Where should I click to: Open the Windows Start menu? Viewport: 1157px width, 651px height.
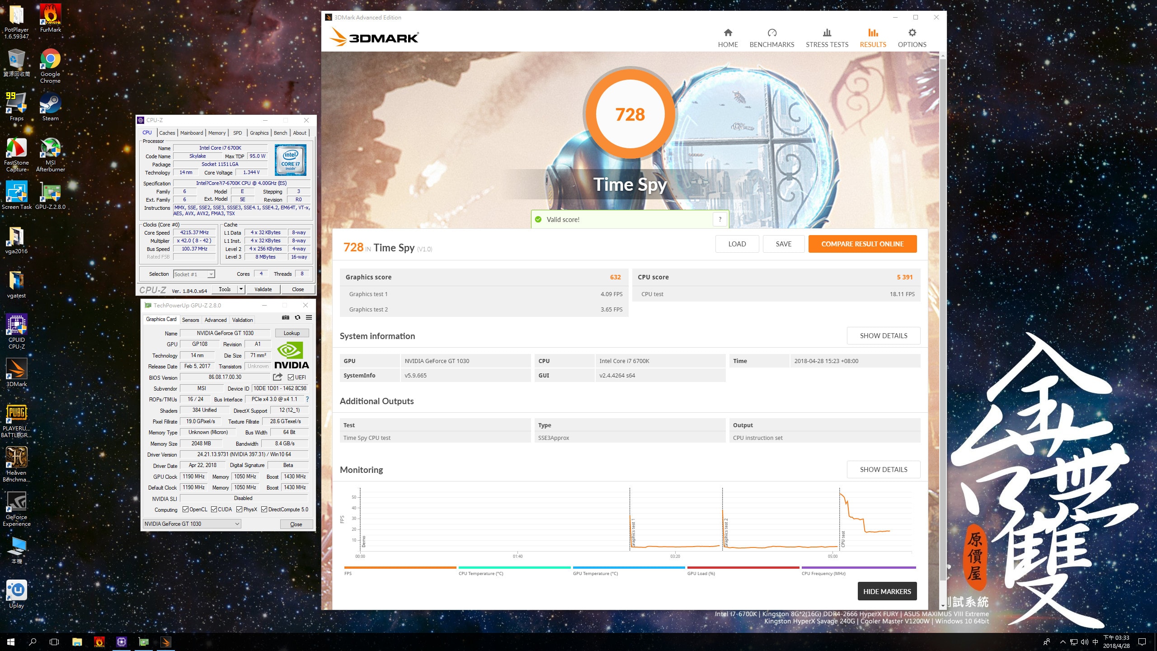(x=11, y=642)
